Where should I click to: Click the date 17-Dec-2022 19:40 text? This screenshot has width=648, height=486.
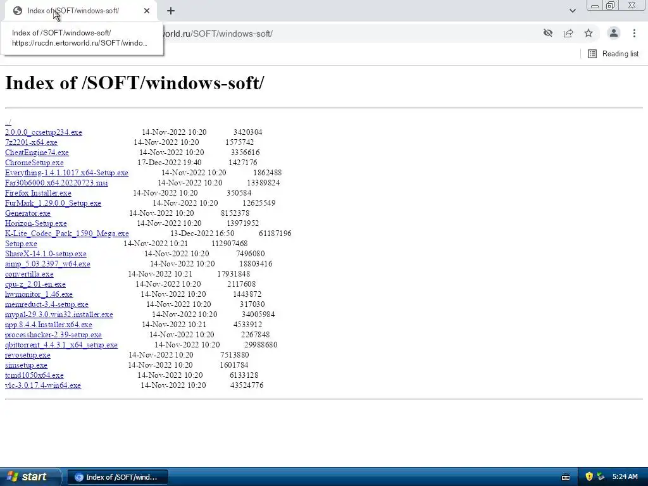click(x=170, y=163)
